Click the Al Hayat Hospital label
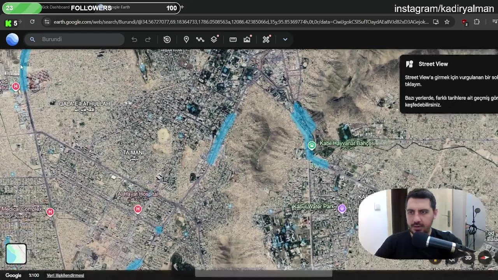498x280 pixels. point(138,194)
